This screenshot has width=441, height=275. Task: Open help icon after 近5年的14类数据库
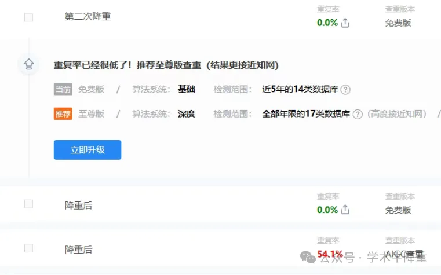click(346, 90)
